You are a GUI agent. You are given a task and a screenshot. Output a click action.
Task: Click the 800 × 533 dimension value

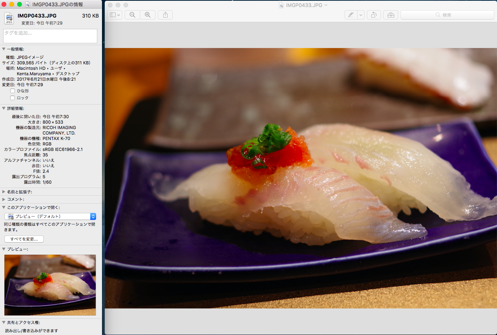53,122
